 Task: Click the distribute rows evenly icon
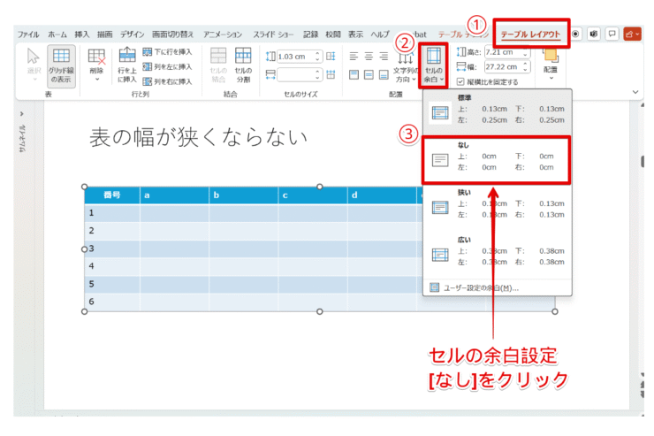[331, 57]
